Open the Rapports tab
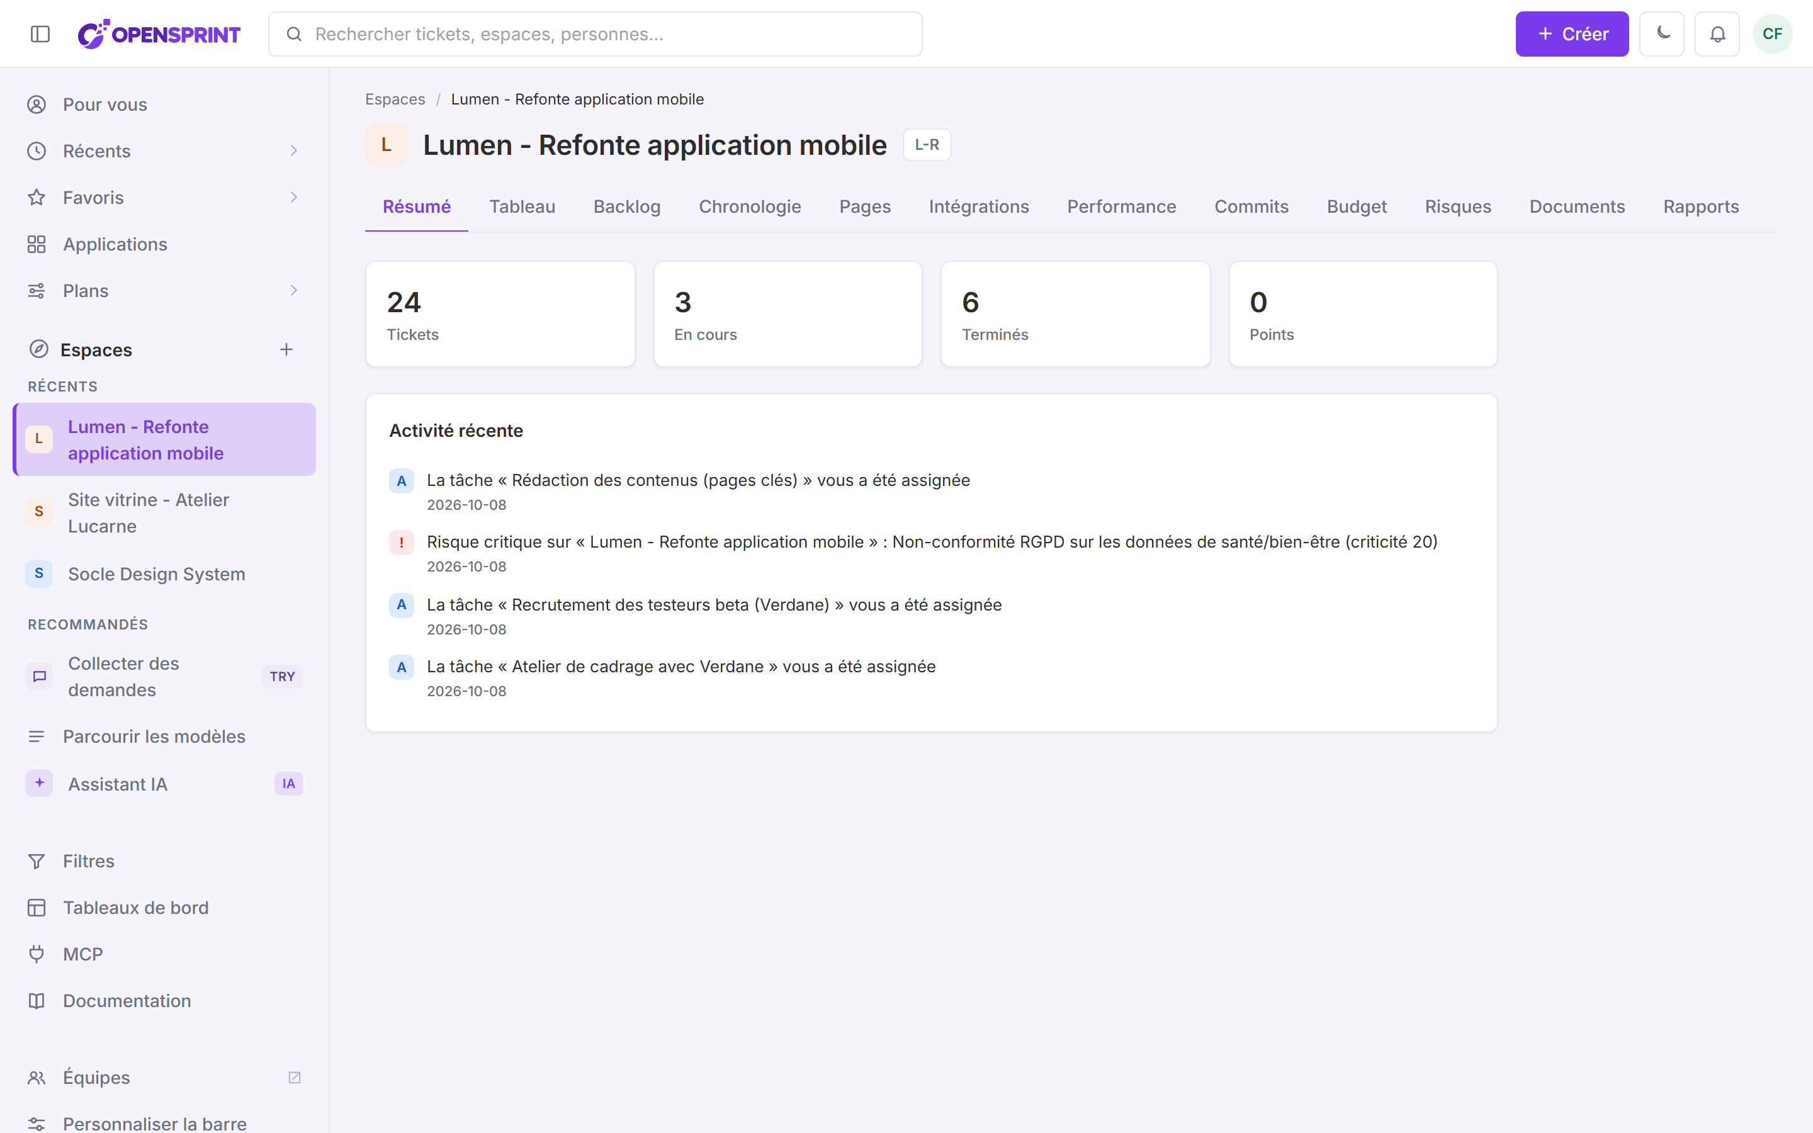 tap(1700, 206)
